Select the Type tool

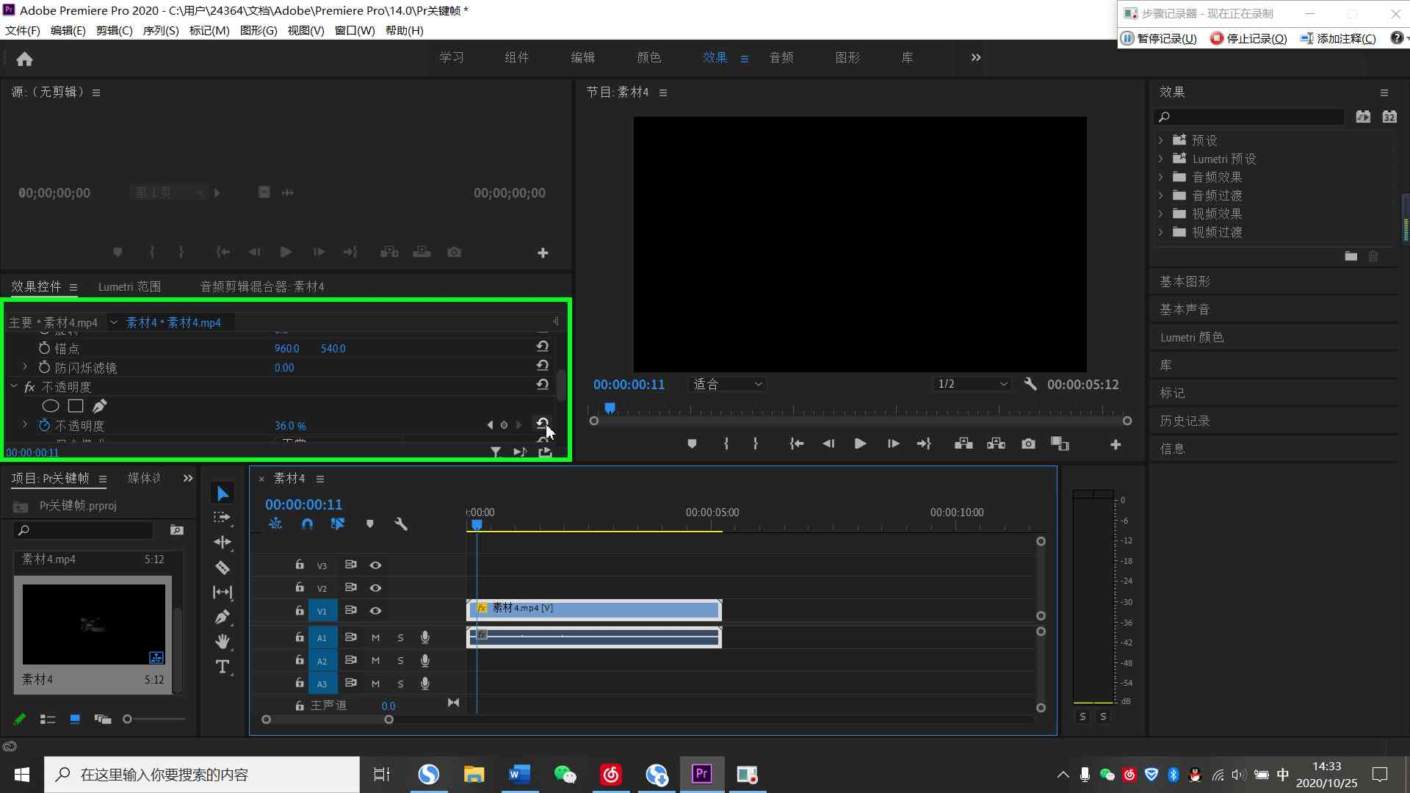click(x=223, y=667)
